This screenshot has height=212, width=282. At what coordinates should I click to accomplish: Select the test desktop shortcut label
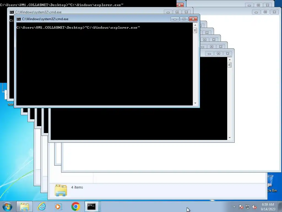click(x=10, y=104)
